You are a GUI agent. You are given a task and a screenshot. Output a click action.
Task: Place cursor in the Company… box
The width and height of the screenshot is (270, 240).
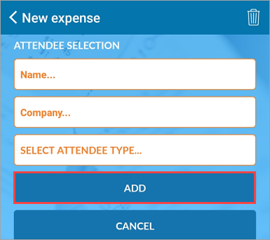135,112
